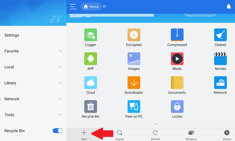Click the Home breadcrumb tab
This screenshot has height=141, width=235.
pos(91,7)
